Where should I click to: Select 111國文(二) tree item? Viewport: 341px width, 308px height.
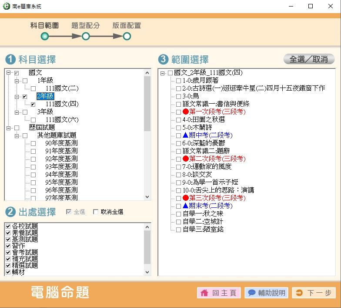pos(62,88)
